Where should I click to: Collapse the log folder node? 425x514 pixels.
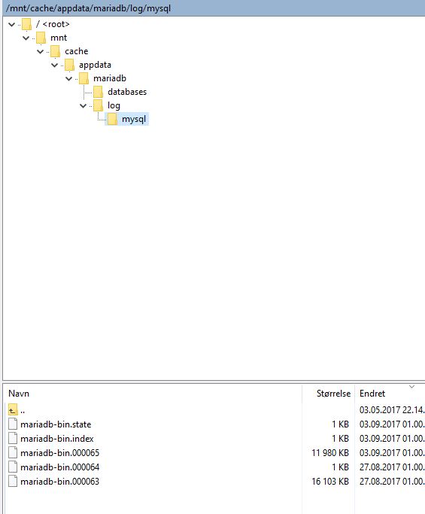(83, 106)
